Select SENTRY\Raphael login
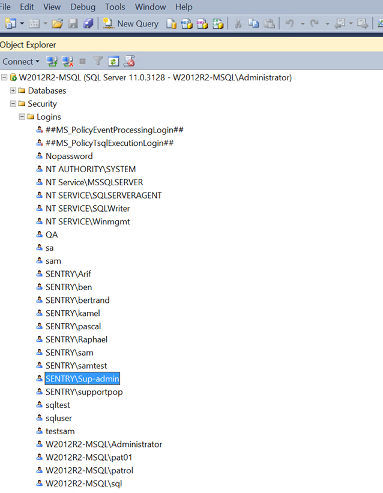Screen dimensions: 383x493 point(76,339)
